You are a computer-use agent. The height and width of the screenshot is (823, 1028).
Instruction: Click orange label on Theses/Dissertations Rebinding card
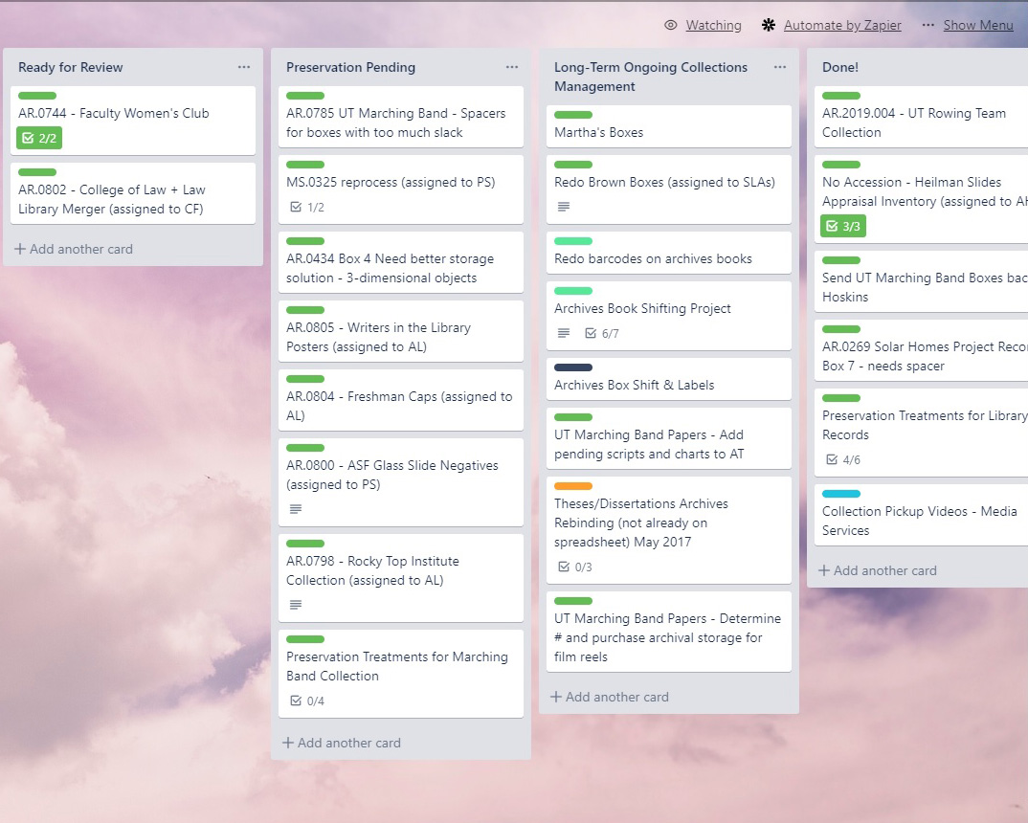point(573,486)
